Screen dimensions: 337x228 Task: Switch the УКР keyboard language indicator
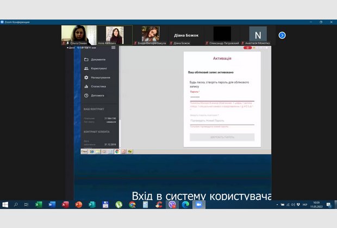click(305, 205)
